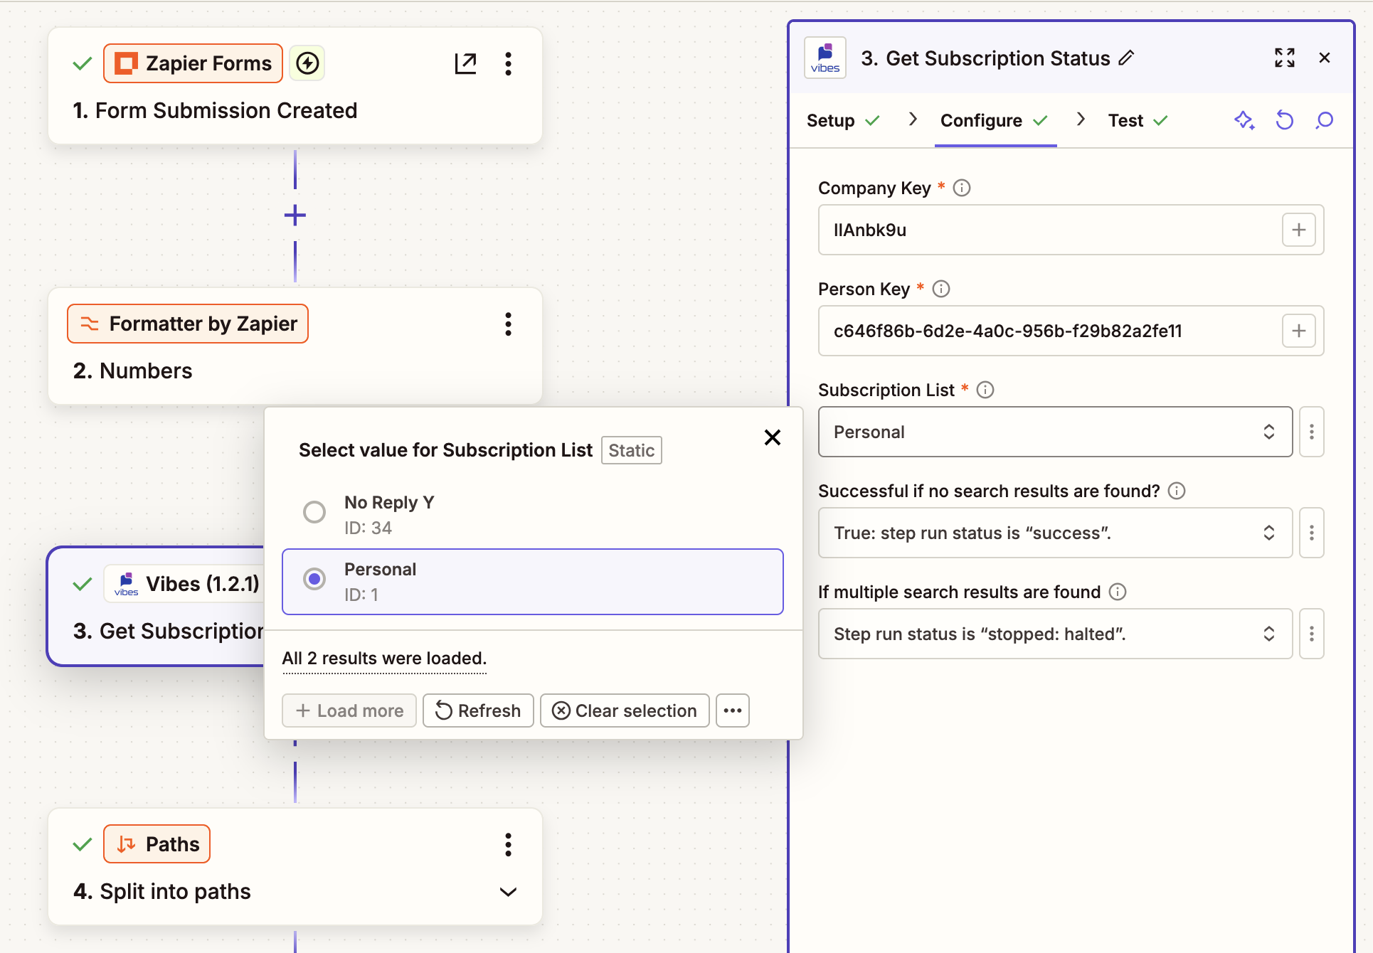Show info tooltip for Person Key
The image size is (1373, 953).
tap(941, 289)
